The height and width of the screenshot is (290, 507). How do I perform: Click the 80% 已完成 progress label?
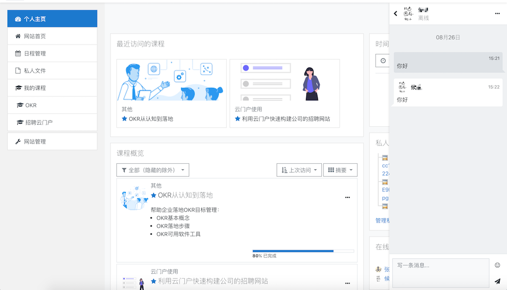264,256
